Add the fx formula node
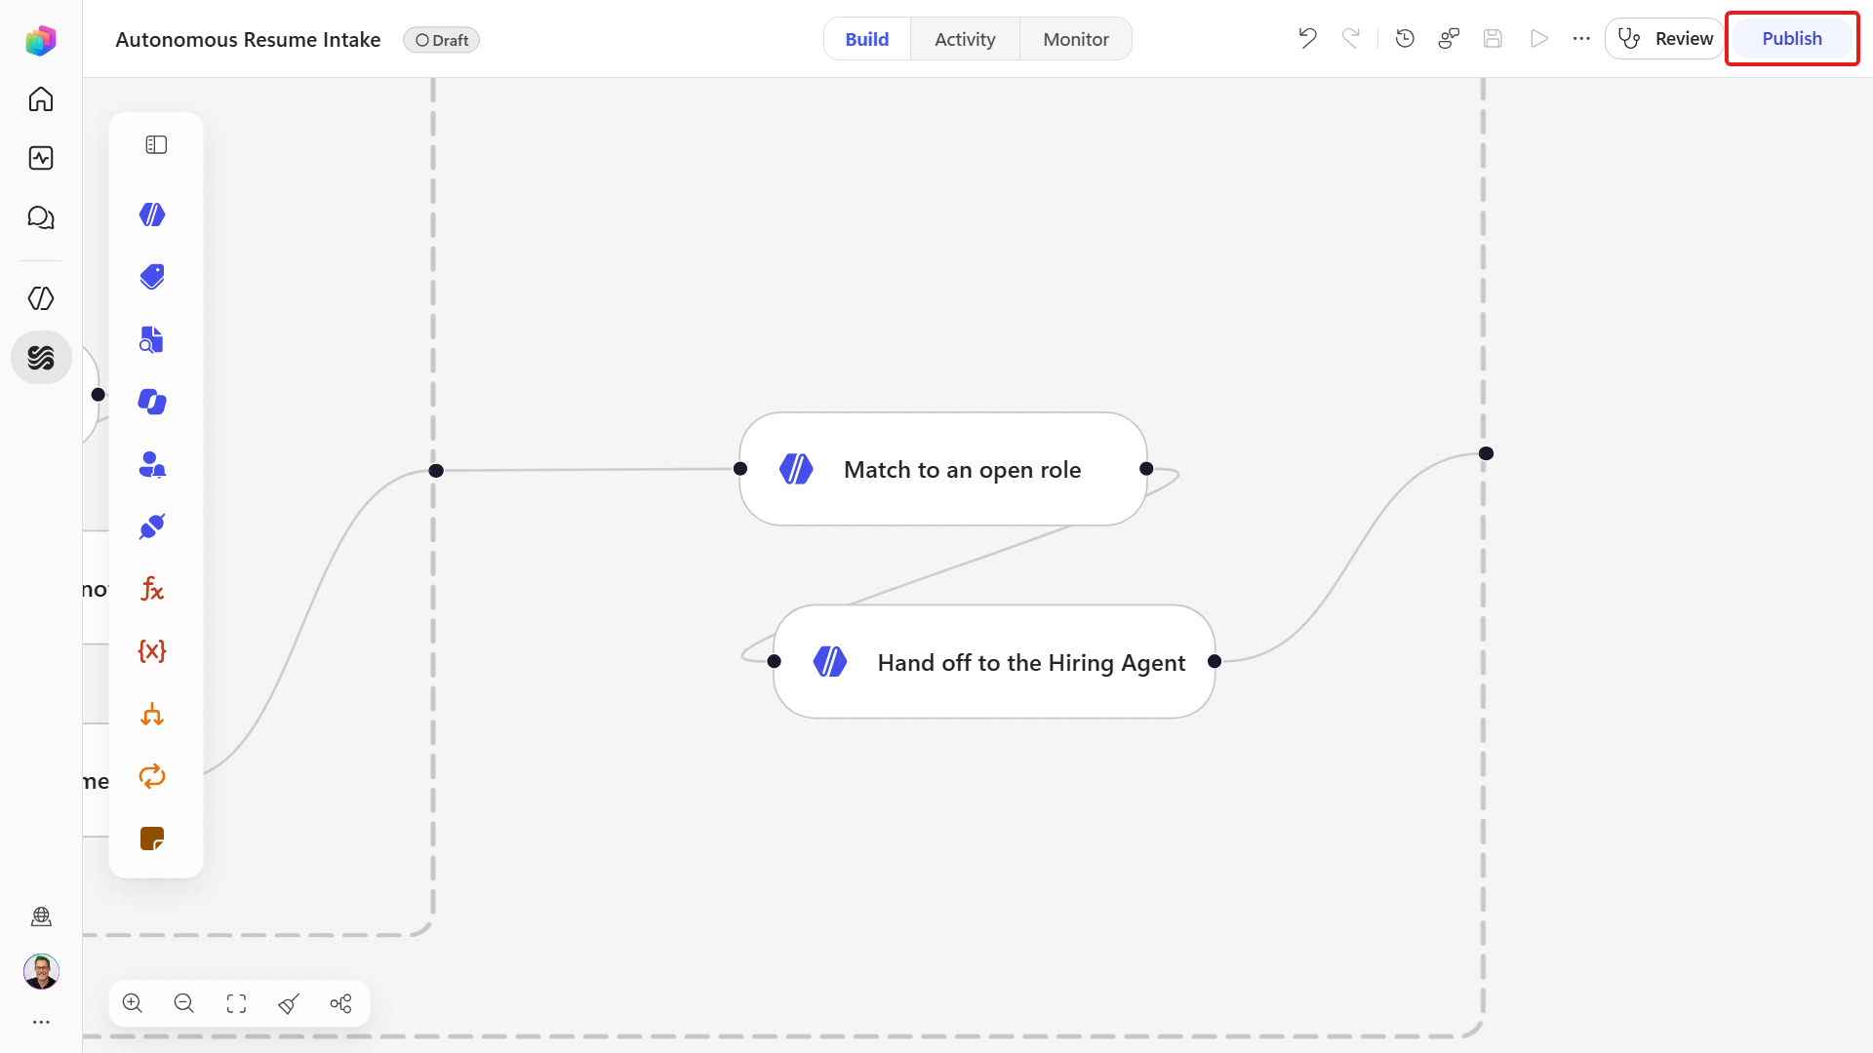 [152, 589]
